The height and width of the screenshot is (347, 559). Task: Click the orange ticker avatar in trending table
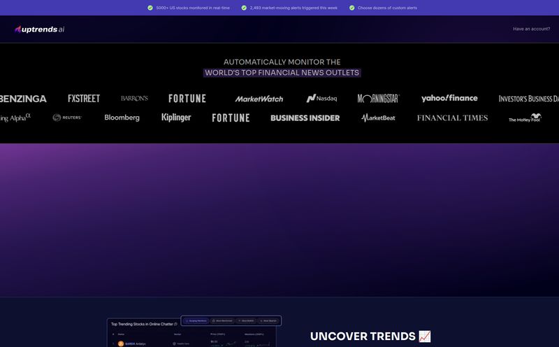[x=121, y=344]
